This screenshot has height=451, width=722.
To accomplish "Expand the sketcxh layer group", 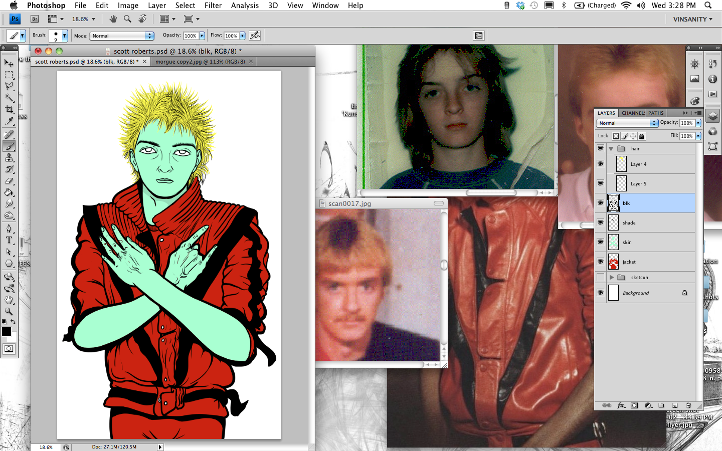I will click(612, 277).
